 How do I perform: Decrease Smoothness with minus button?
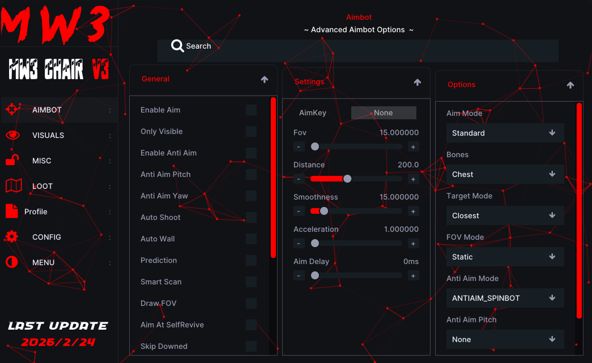click(299, 211)
